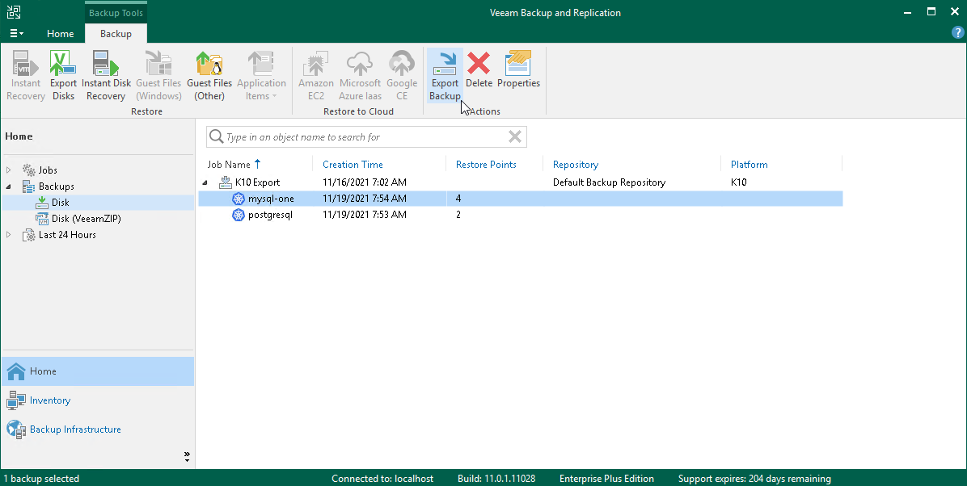Open the Home navigation view
Screen dimensions: 967x486
[98, 371]
